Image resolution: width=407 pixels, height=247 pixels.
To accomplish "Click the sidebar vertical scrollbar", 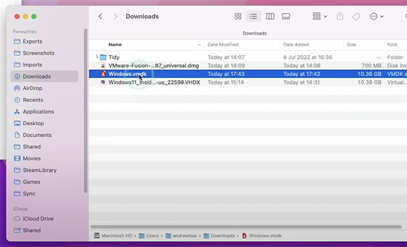I will [x=85, y=111].
